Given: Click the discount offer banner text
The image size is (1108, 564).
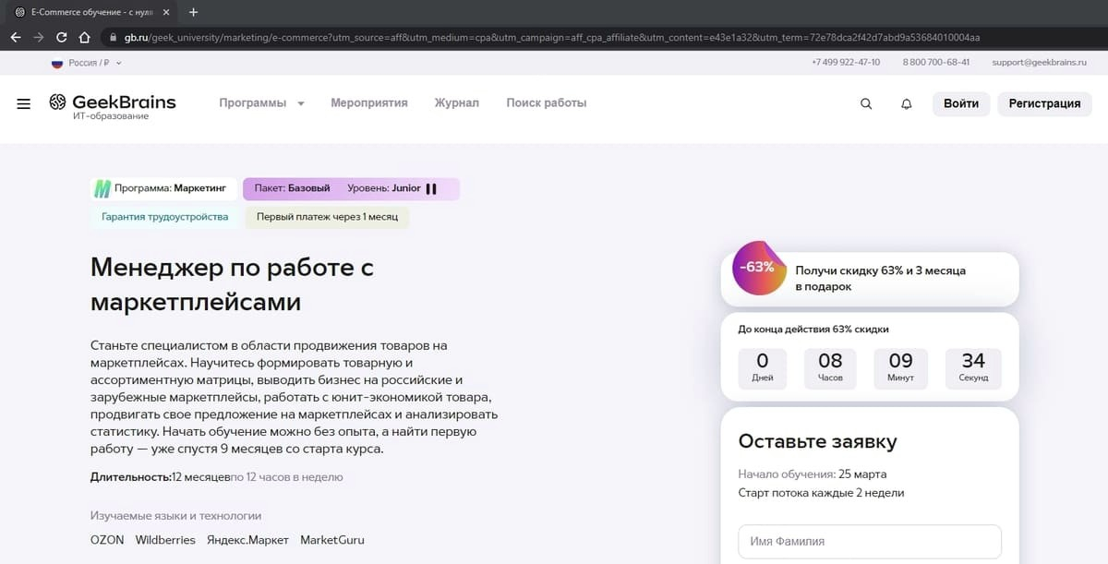Looking at the screenshot, I should 880,279.
